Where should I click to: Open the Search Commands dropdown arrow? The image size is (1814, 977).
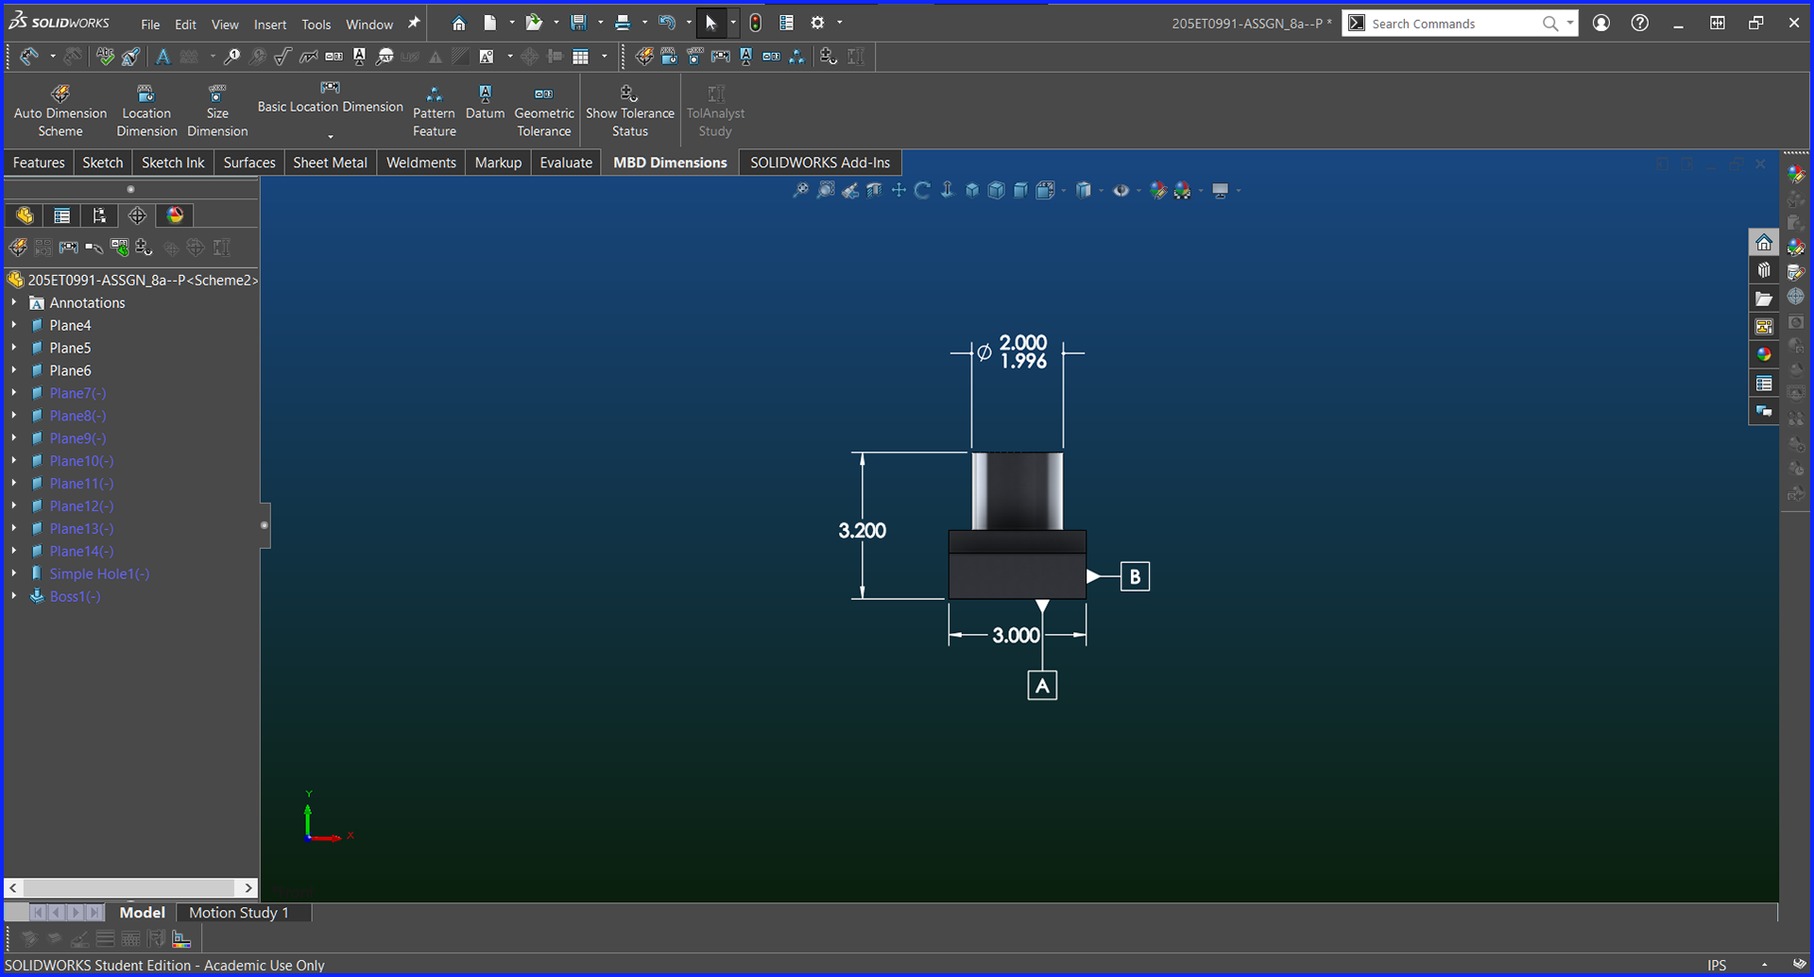[1569, 23]
